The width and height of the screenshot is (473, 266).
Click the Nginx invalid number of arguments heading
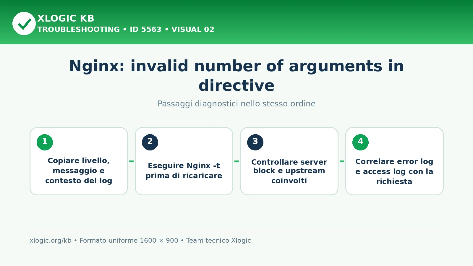click(237, 76)
